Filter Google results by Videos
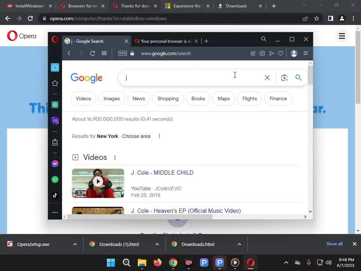Image resolution: width=361 pixels, height=271 pixels. [83, 98]
